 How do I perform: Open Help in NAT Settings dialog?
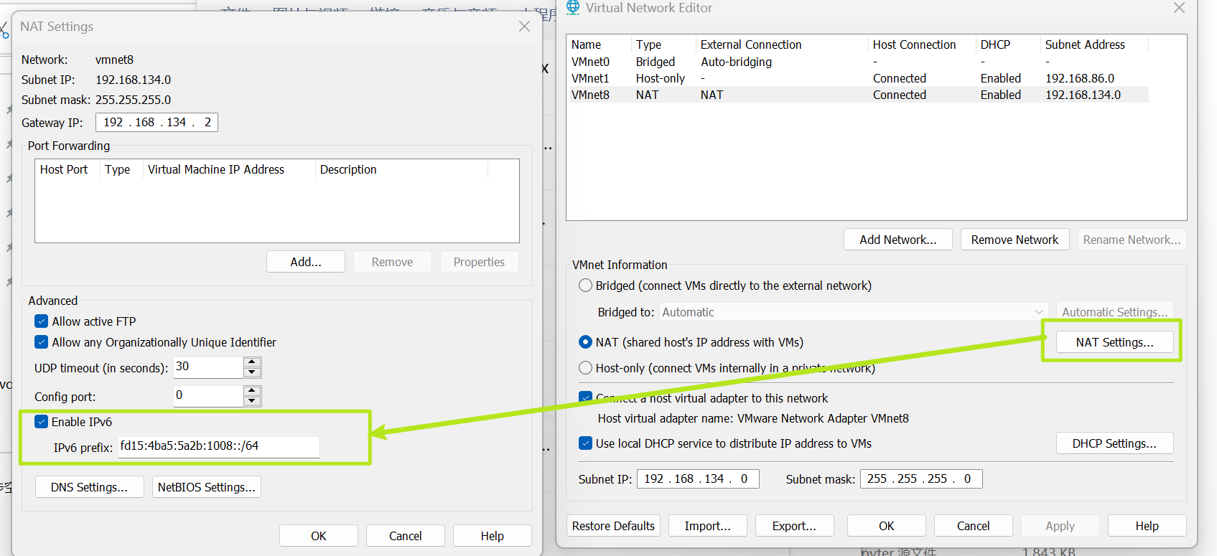493,536
